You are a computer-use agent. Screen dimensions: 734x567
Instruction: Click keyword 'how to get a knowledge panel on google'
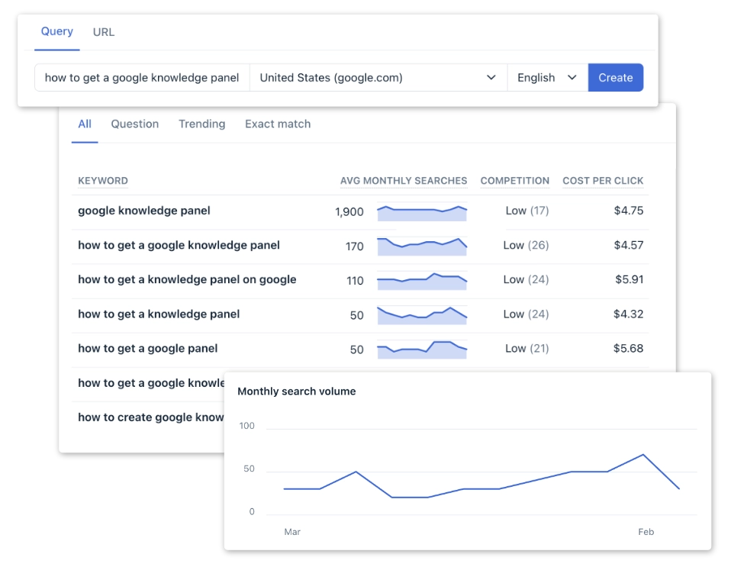click(x=187, y=279)
